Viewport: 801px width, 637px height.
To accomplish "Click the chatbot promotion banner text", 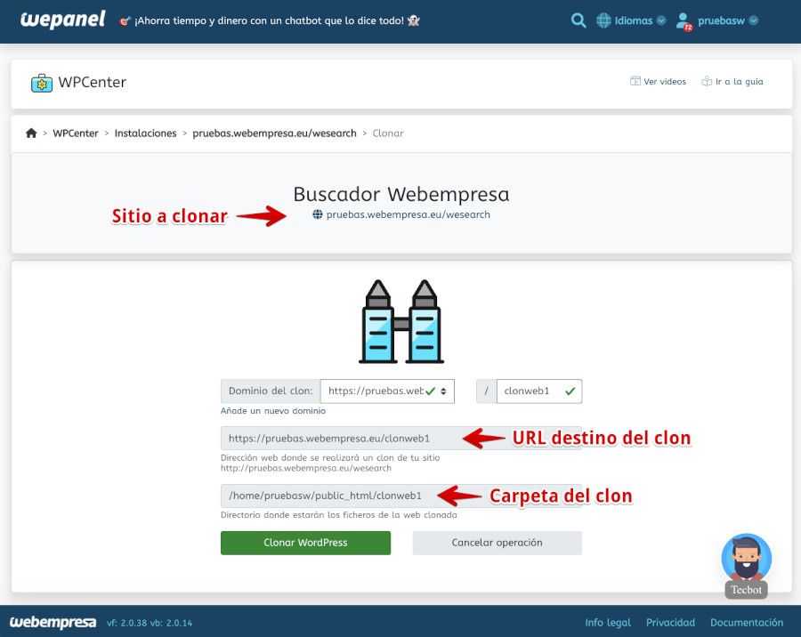I will point(269,20).
